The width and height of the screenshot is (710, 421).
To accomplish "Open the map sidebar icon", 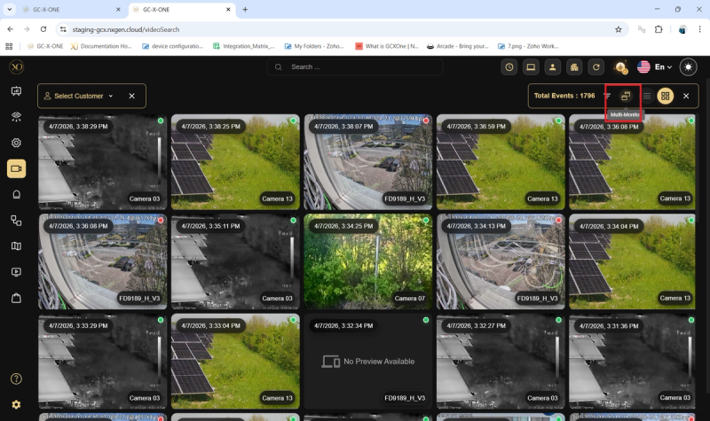I will click(16, 246).
